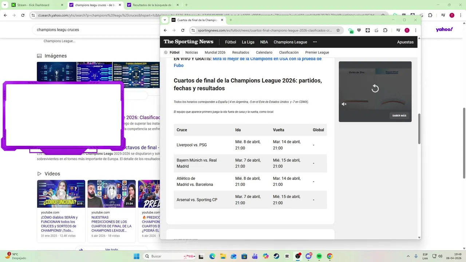Open the Yahoo logo link

point(444,29)
